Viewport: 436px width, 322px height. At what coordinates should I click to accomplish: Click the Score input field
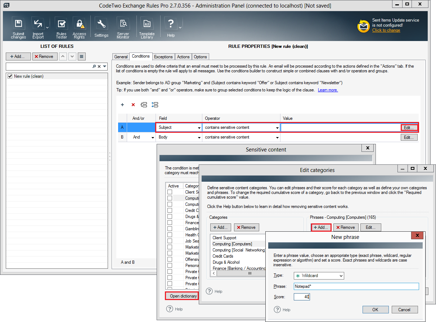pos(302,297)
